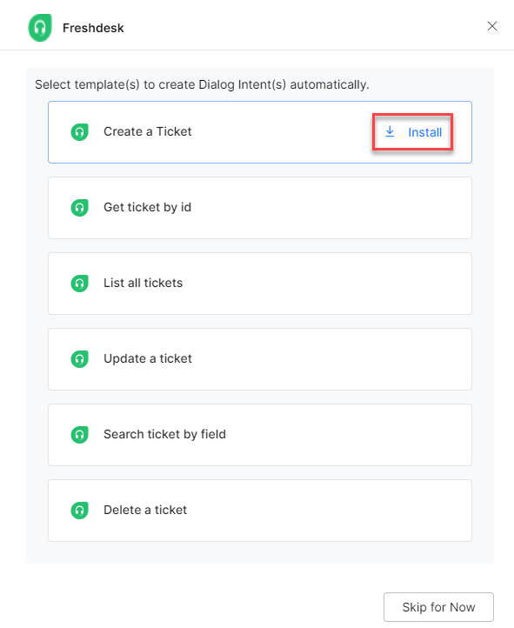The image size is (514, 628).
Task: Pick the Update a ticket template
Action: click(x=260, y=359)
